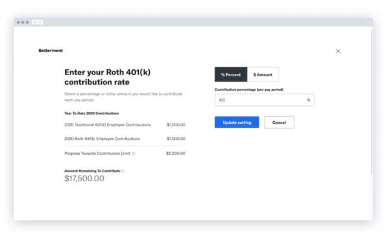Click the Cancel button
The height and width of the screenshot is (239, 389).
(x=279, y=122)
